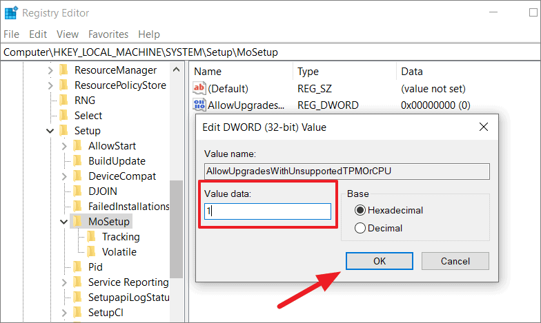
Task: Close the Edit DWORD dialog
Action: click(484, 127)
